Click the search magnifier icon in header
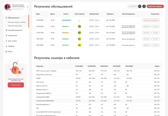The height and width of the screenshot is (116, 168). (140, 6)
